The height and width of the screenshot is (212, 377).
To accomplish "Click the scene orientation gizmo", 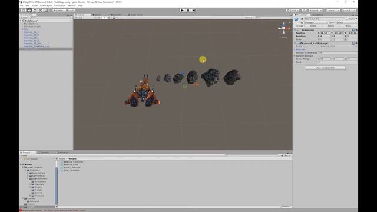I will (x=284, y=28).
